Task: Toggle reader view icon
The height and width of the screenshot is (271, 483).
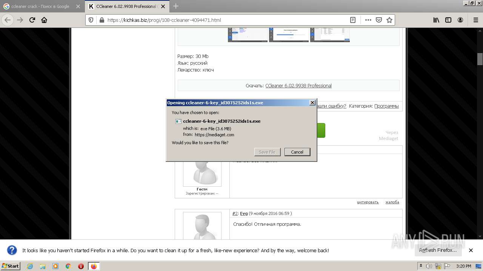Action: coord(353,20)
